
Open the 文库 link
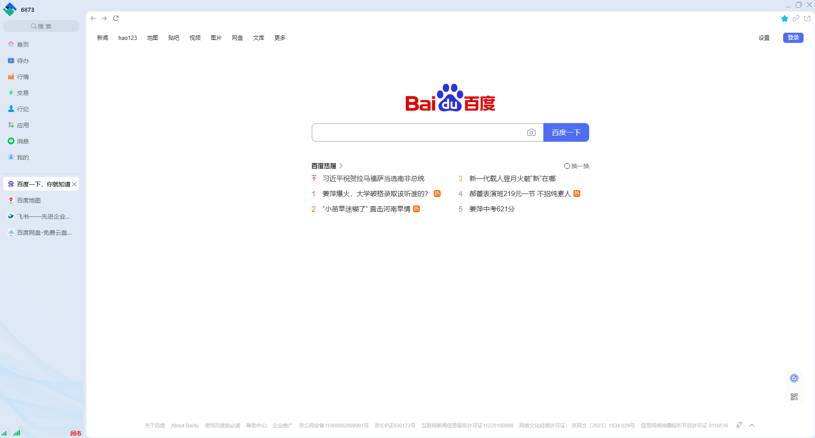coord(259,38)
